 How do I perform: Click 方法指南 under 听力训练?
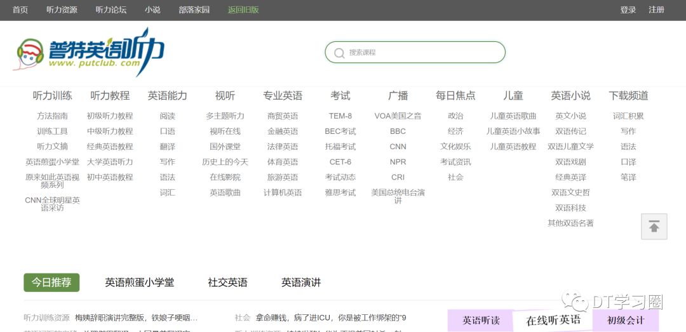pyautogui.click(x=53, y=116)
